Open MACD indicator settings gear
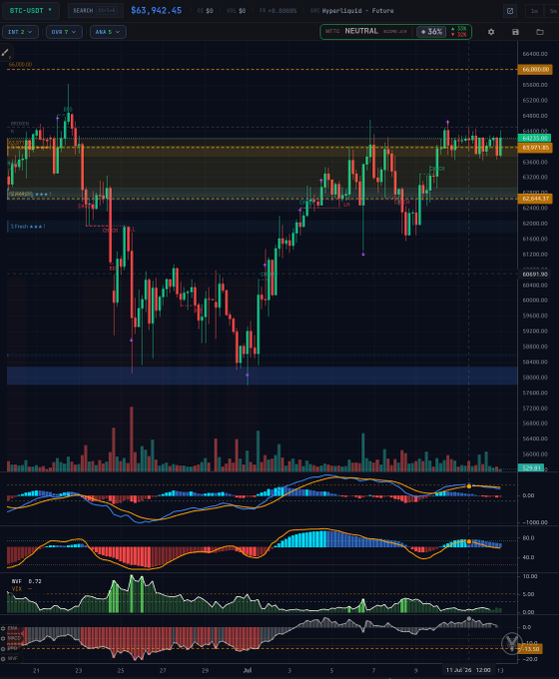This screenshot has width=559, height=679. coord(3,638)
